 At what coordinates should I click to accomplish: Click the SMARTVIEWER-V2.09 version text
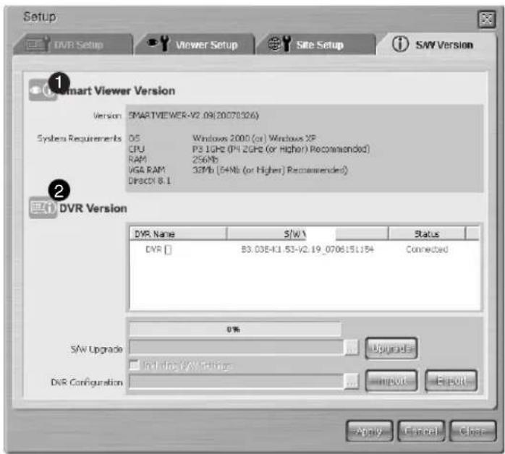194,115
